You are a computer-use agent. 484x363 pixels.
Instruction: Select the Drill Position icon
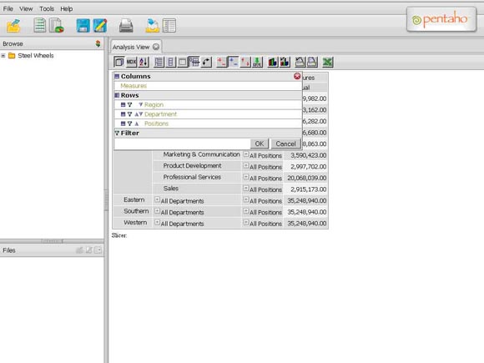[233, 62]
